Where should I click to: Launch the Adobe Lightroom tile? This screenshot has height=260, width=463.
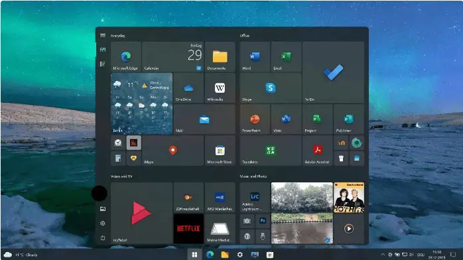[255, 198]
